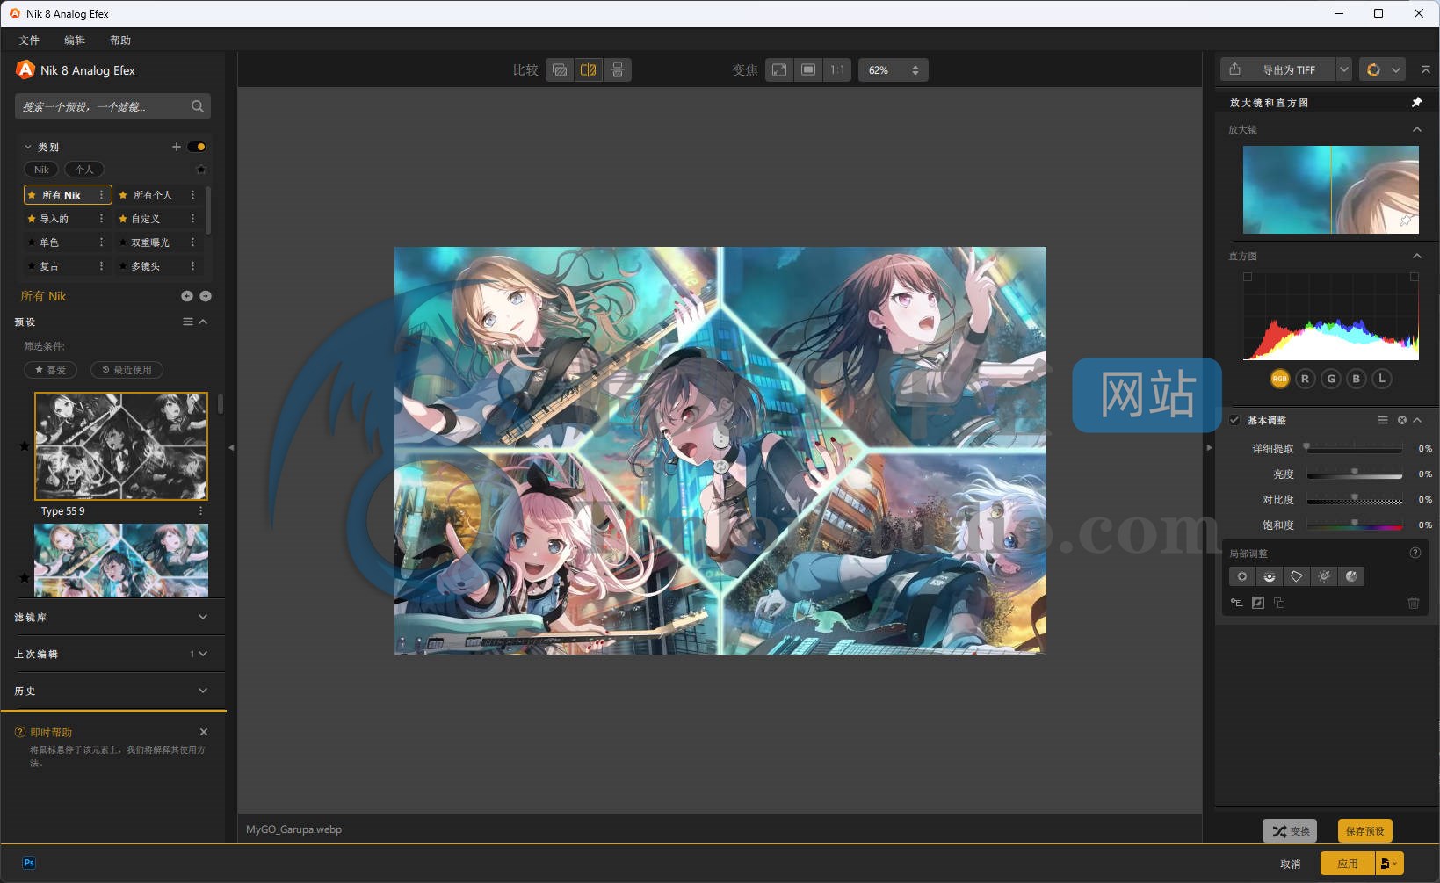The width and height of the screenshot is (1440, 883).
Task: Delete local adjustment with trash icon
Action: pos(1414,603)
